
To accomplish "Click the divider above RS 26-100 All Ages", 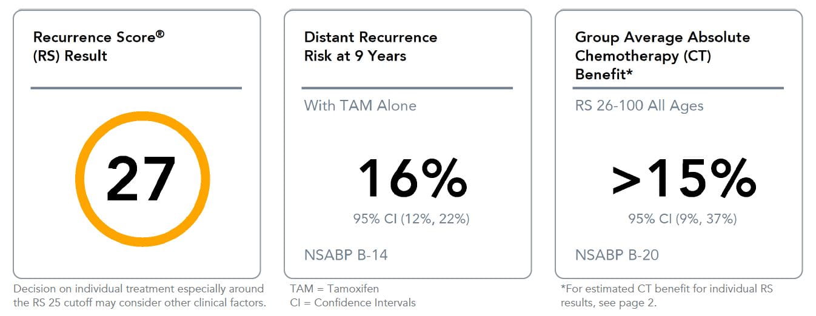I will point(678,88).
